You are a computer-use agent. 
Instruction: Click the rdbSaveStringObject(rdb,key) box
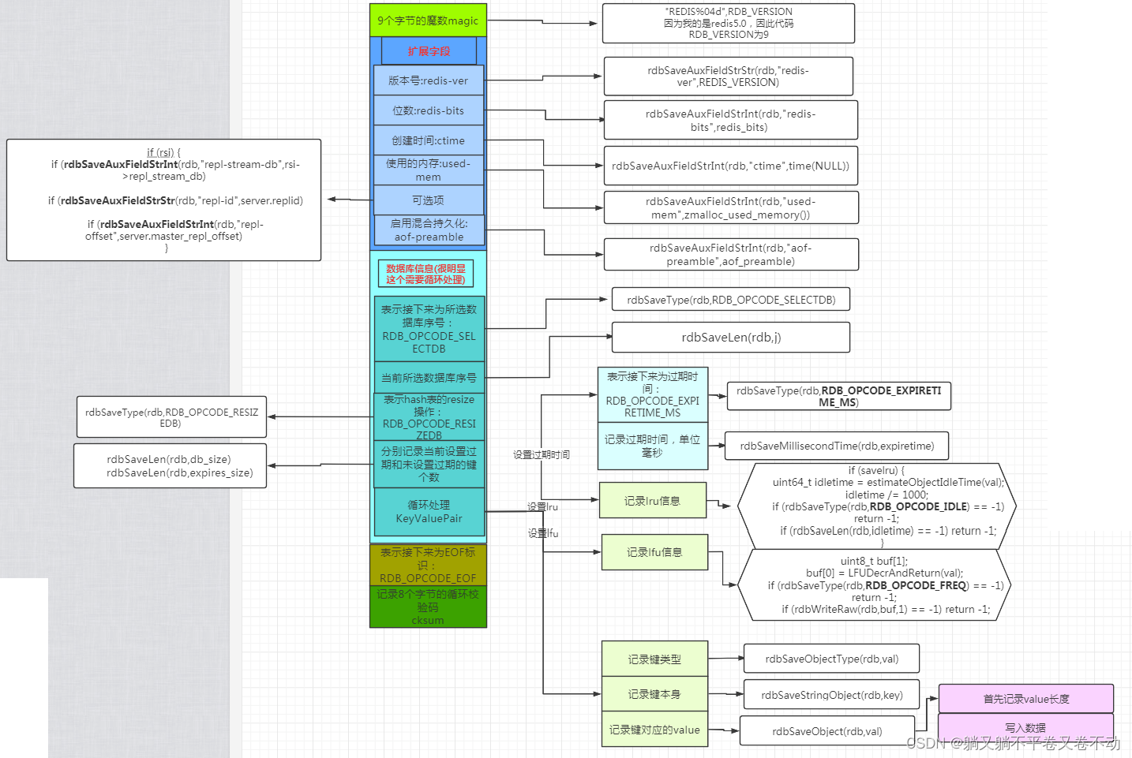[832, 695]
